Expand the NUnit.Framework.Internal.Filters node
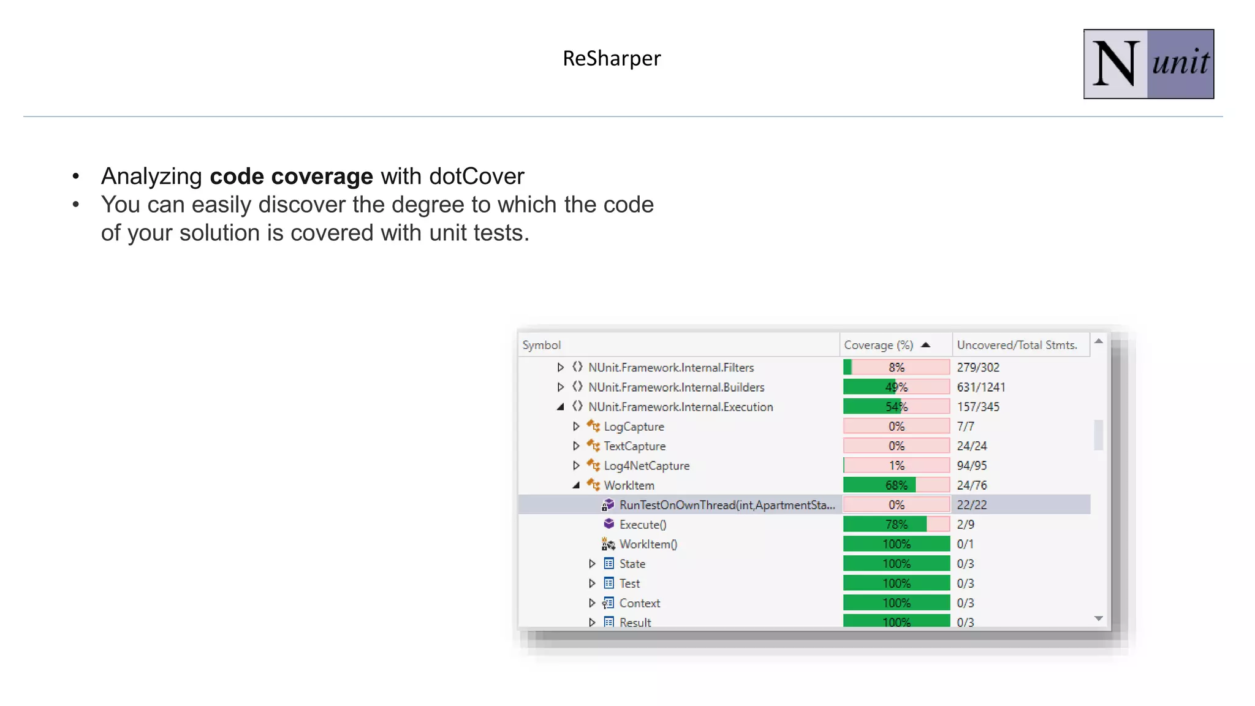 [x=560, y=367]
